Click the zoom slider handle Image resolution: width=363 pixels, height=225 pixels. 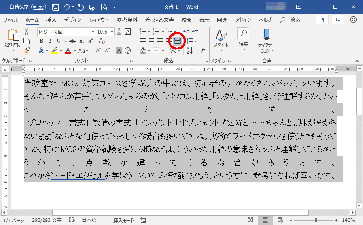click(x=315, y=220)
